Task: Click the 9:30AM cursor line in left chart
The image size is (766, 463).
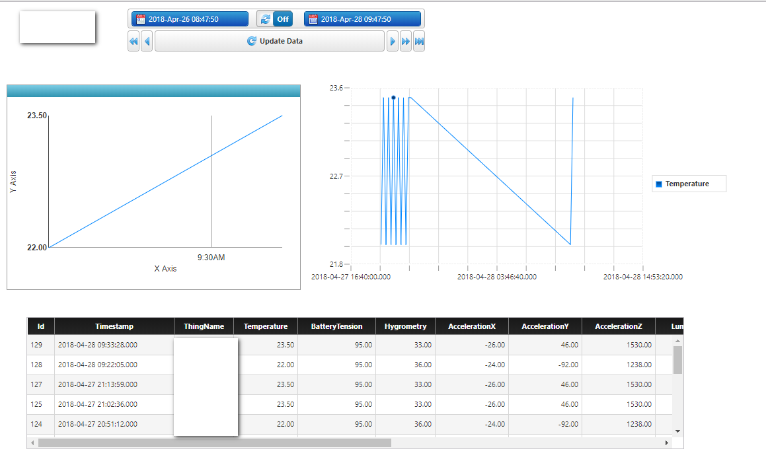Action: coord(211,181)
